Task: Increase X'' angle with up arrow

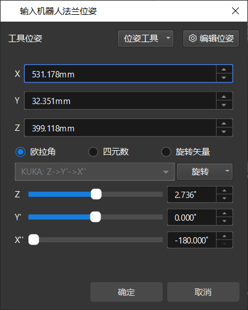Action: [224, 236]
